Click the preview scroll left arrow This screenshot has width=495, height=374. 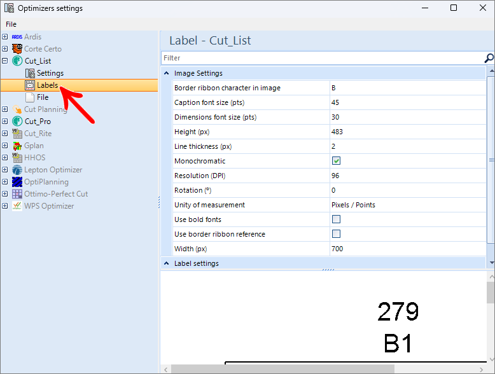coord(165,370)
